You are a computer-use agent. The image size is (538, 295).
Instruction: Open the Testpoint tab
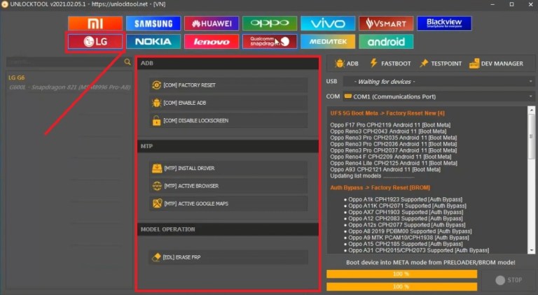(x=441, y=64)
